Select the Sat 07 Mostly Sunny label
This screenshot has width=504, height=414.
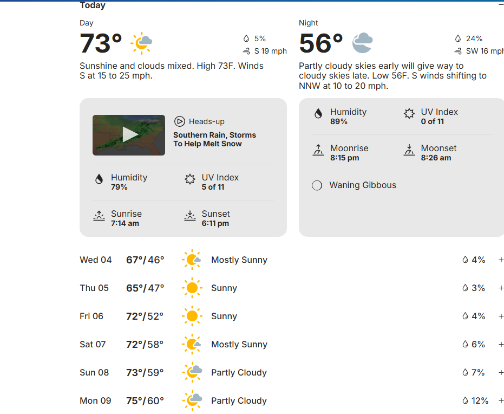coord(239,344)
